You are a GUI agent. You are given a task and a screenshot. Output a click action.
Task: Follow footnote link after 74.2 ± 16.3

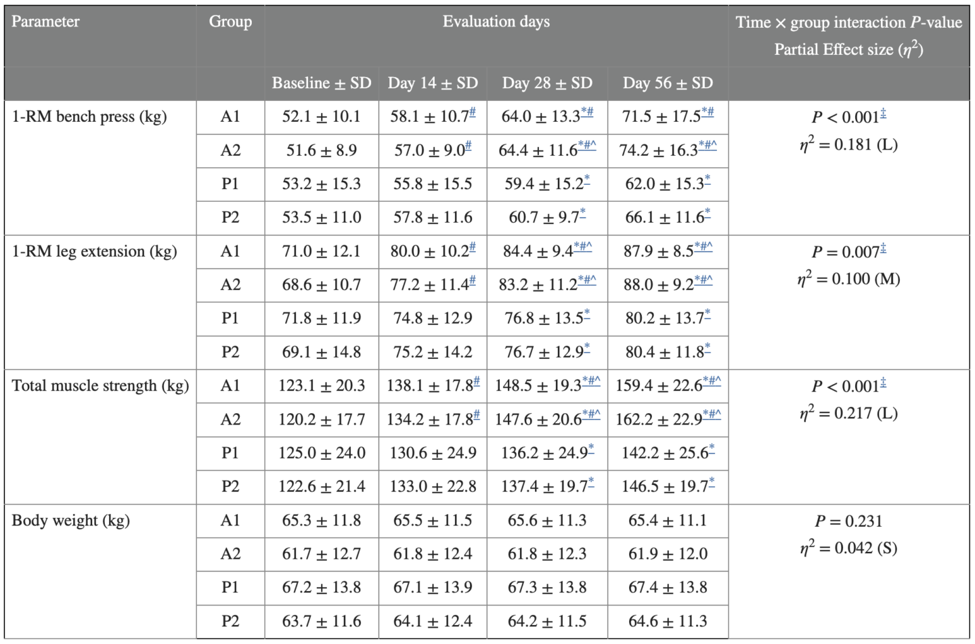click(x=708, y=146)
